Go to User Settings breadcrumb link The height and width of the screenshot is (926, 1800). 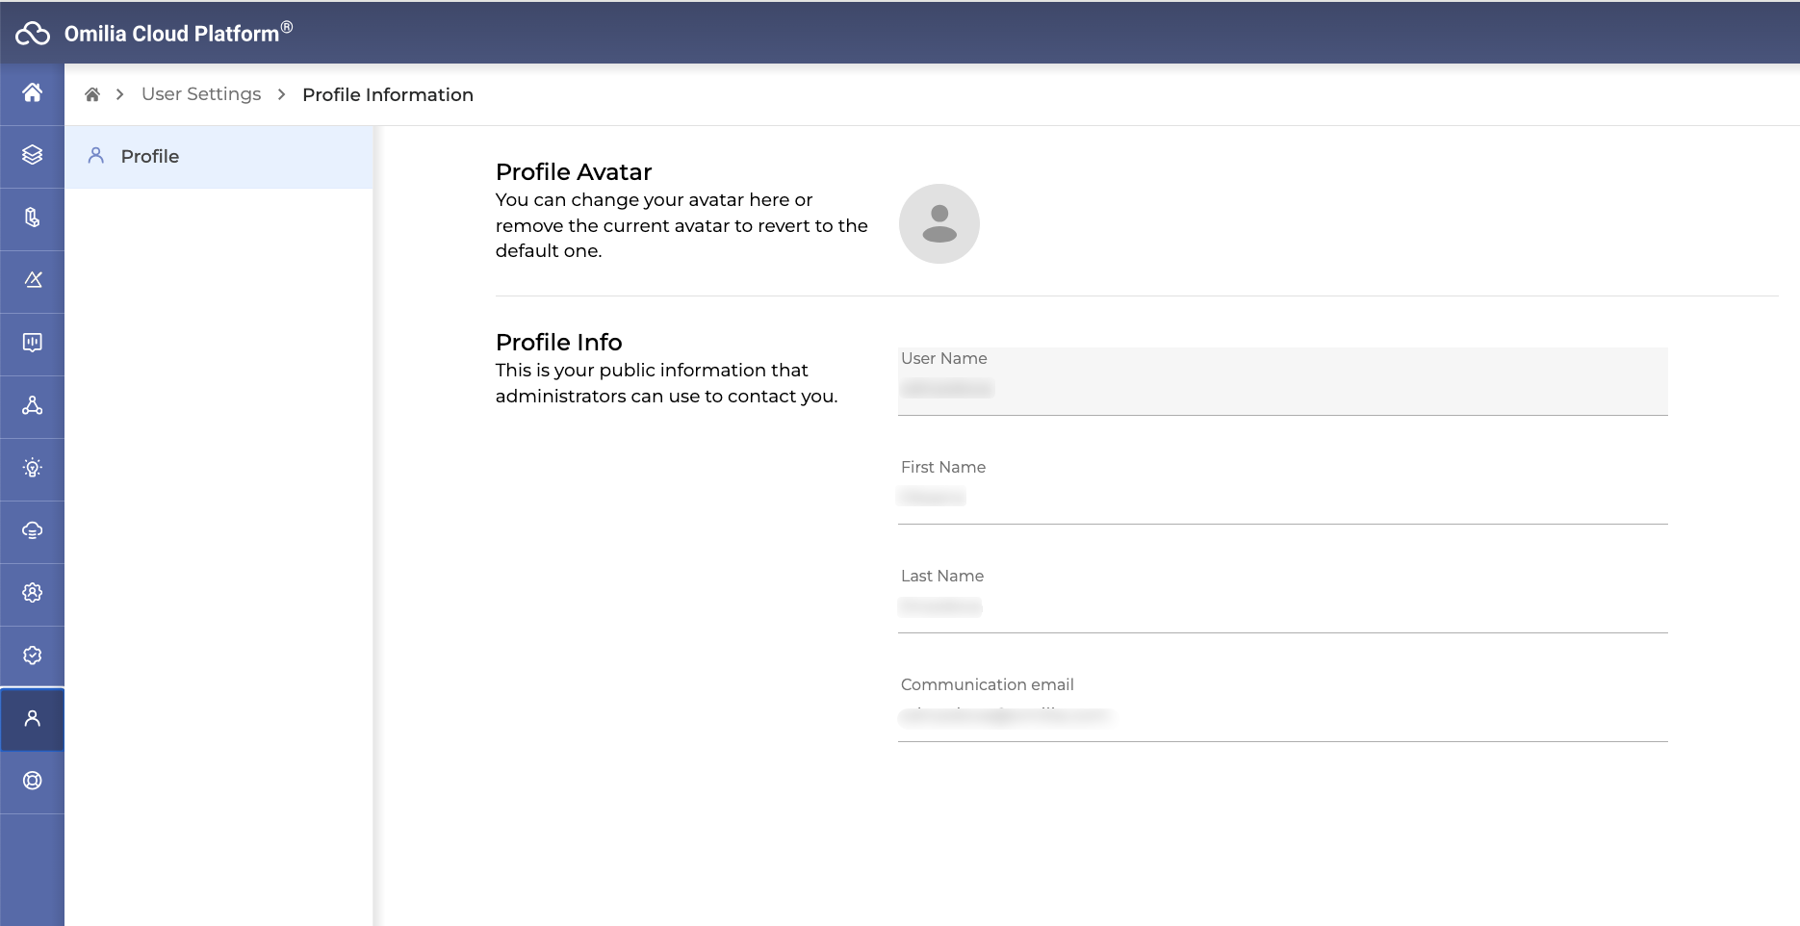point(201,94)
